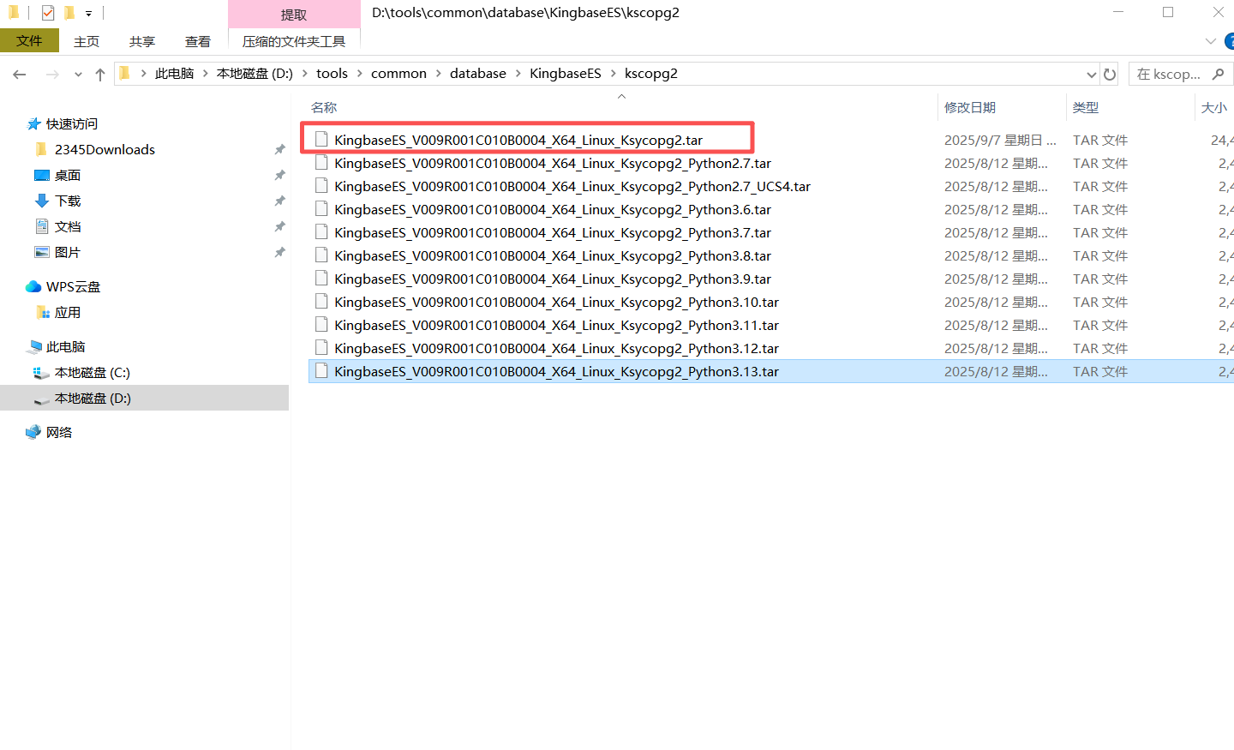Click the Back navigation arrow
The width and height of the screenshot is (1234, 750).
point(20,75)
